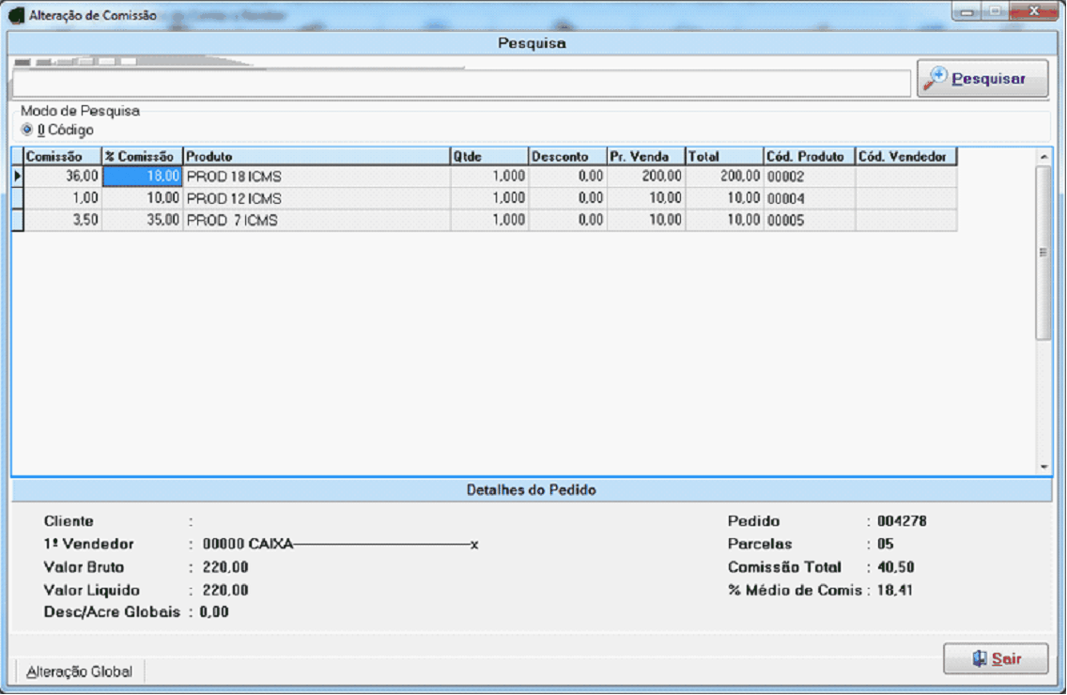Image resolution: width=1067 pixels, height=695 pixels.
Task: Select the 0 Código radio option
Action: (x=27, y=130)
